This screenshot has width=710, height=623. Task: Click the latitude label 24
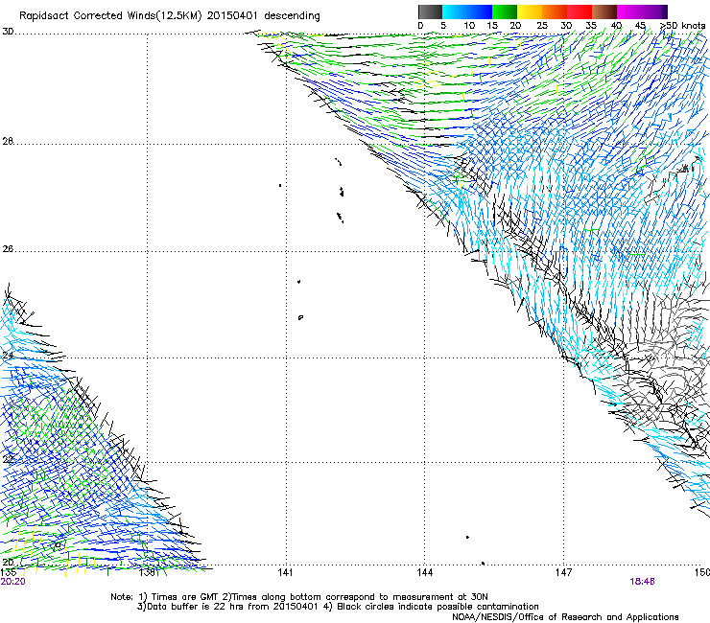[x=8, y=356]
